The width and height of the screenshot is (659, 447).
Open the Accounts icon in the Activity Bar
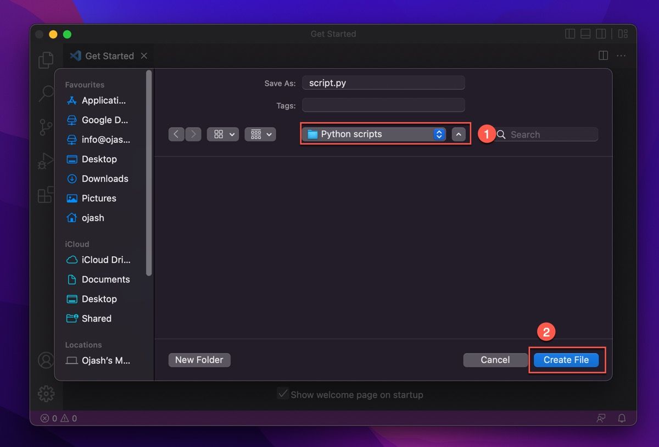[x=46, y=360]
